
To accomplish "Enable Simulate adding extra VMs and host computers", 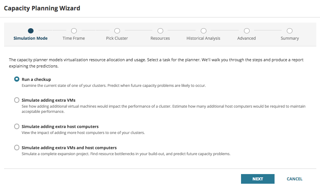I will tap(17, 147).
